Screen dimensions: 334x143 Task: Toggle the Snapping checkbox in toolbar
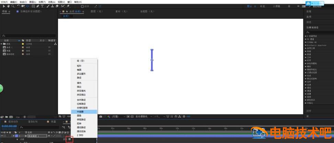[82, 7]
